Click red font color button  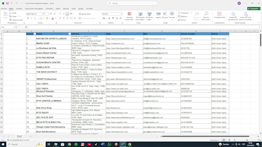pyautogui.click(x=53, y=18)
